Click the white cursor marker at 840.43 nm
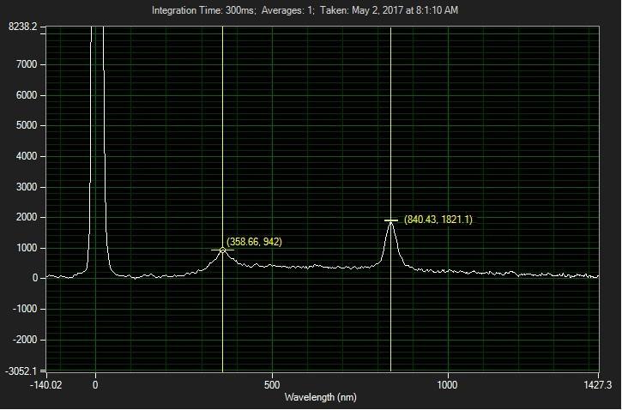Viewport: 622px width, 410px height. (x=390, y=199)
